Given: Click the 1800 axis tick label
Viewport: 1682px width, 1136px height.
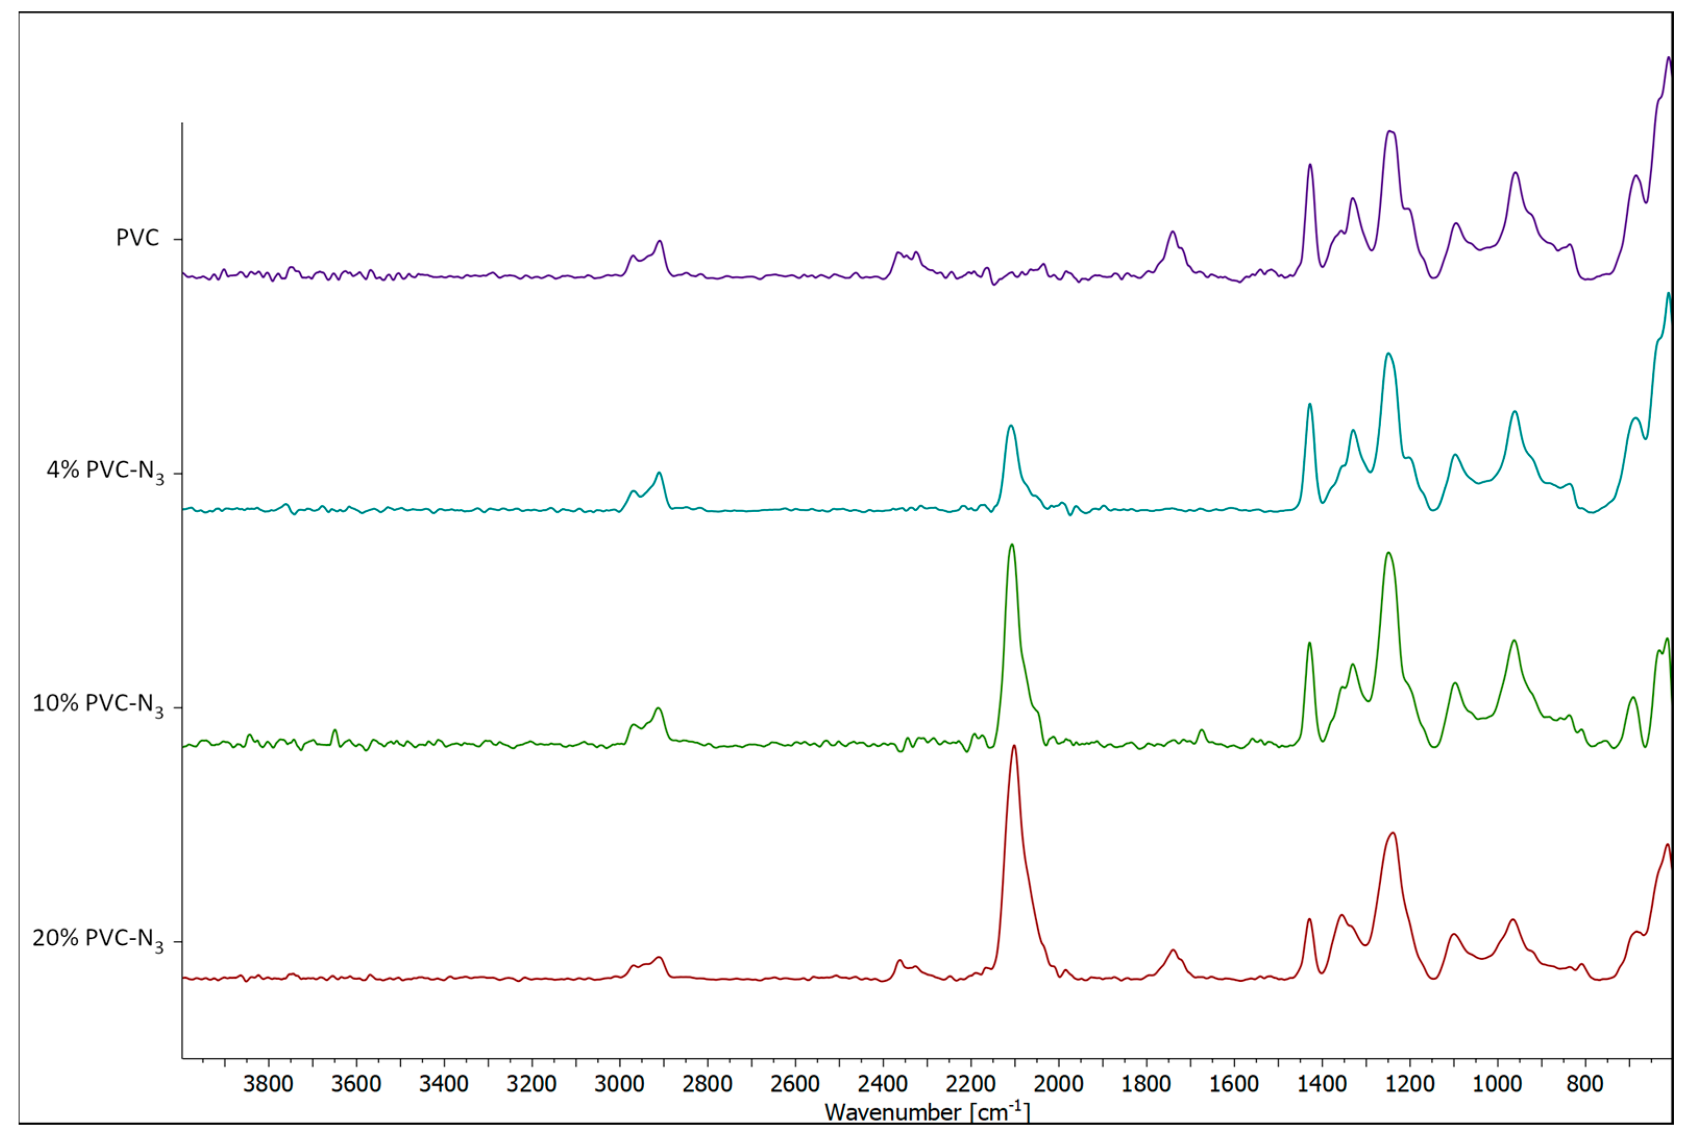Looking at the screenshot, I should [x=1146, y=1084].
